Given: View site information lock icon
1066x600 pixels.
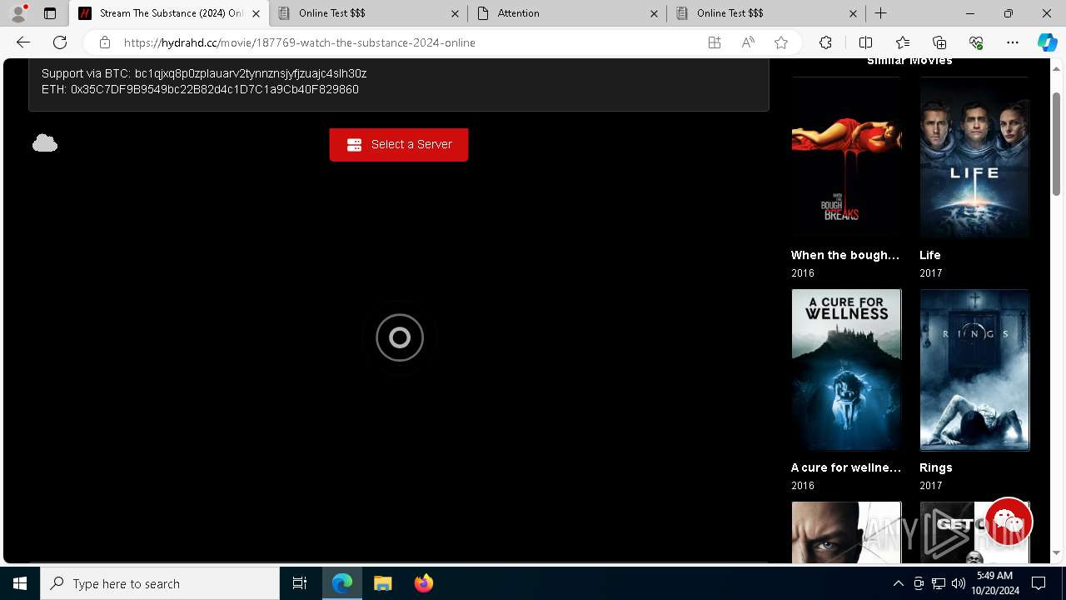Looking at the screenshot, I should [104, 42].
